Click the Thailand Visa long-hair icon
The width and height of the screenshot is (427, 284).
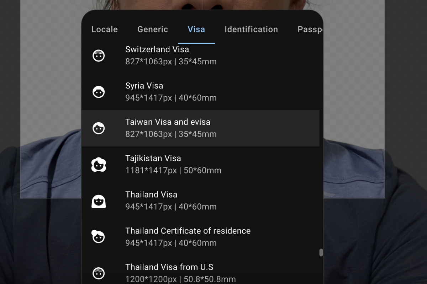[99, 201]
